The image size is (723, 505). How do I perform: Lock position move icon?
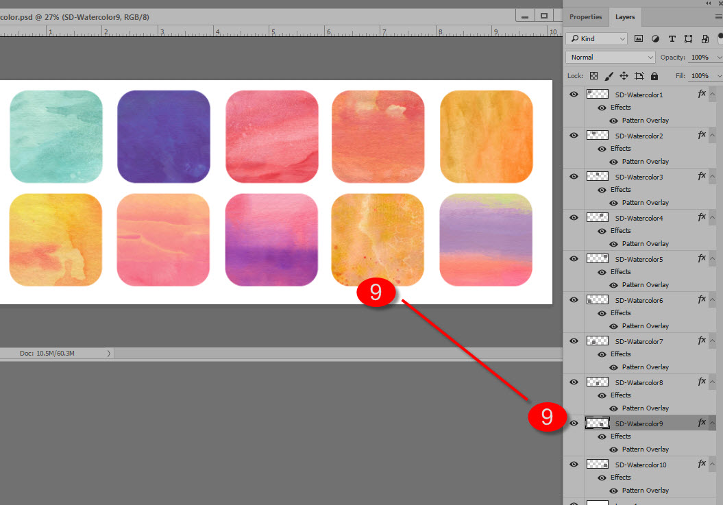tap(624, 75)
